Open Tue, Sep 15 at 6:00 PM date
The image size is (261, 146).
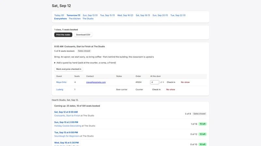coord(66,132)
